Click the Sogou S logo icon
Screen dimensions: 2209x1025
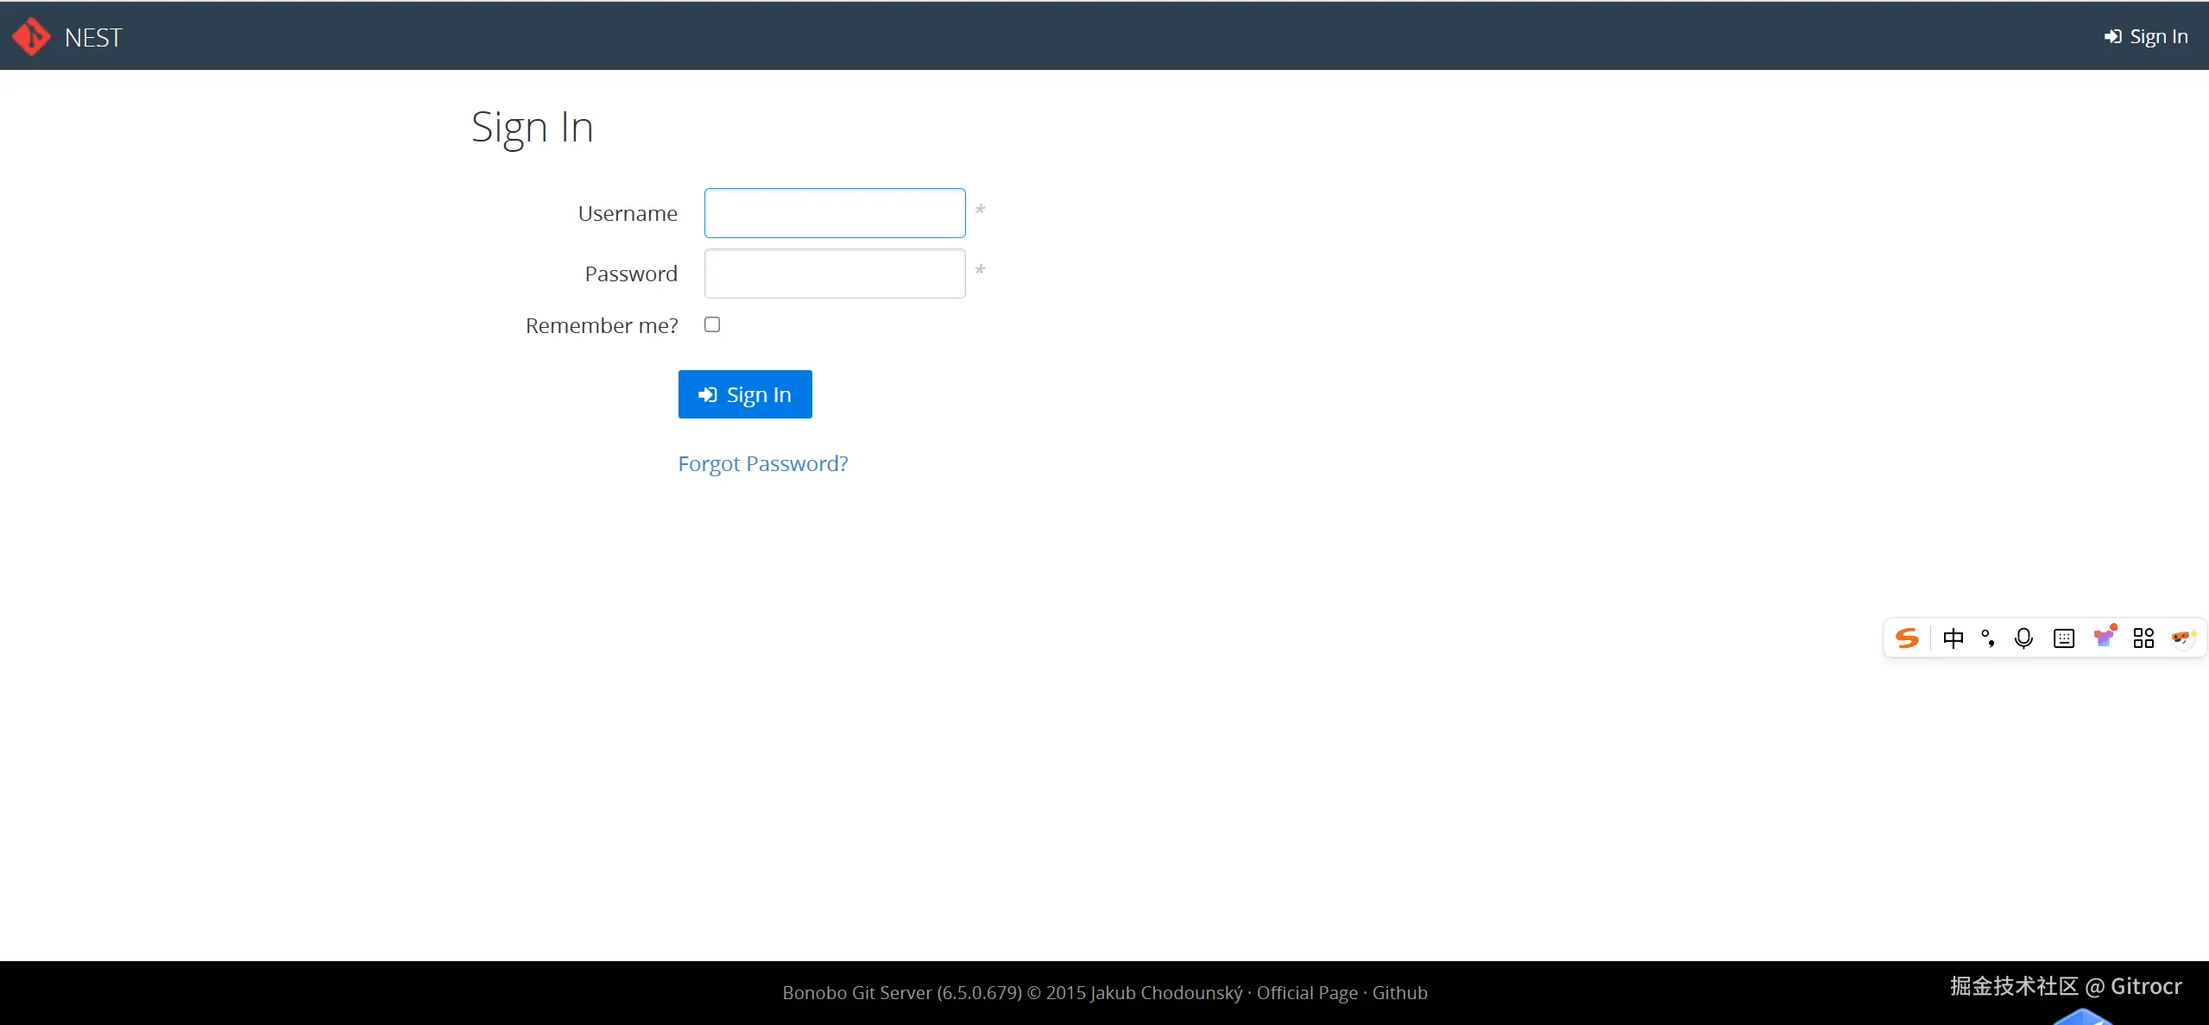coord(1906,638)
